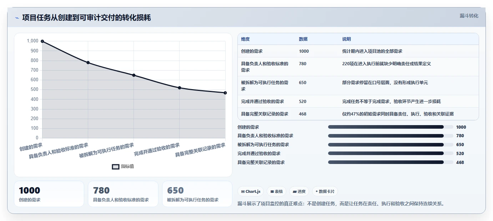Screen dimensions: 493x221
Task: Click the cell starting 220项在进入执行前
Action: 408,67
